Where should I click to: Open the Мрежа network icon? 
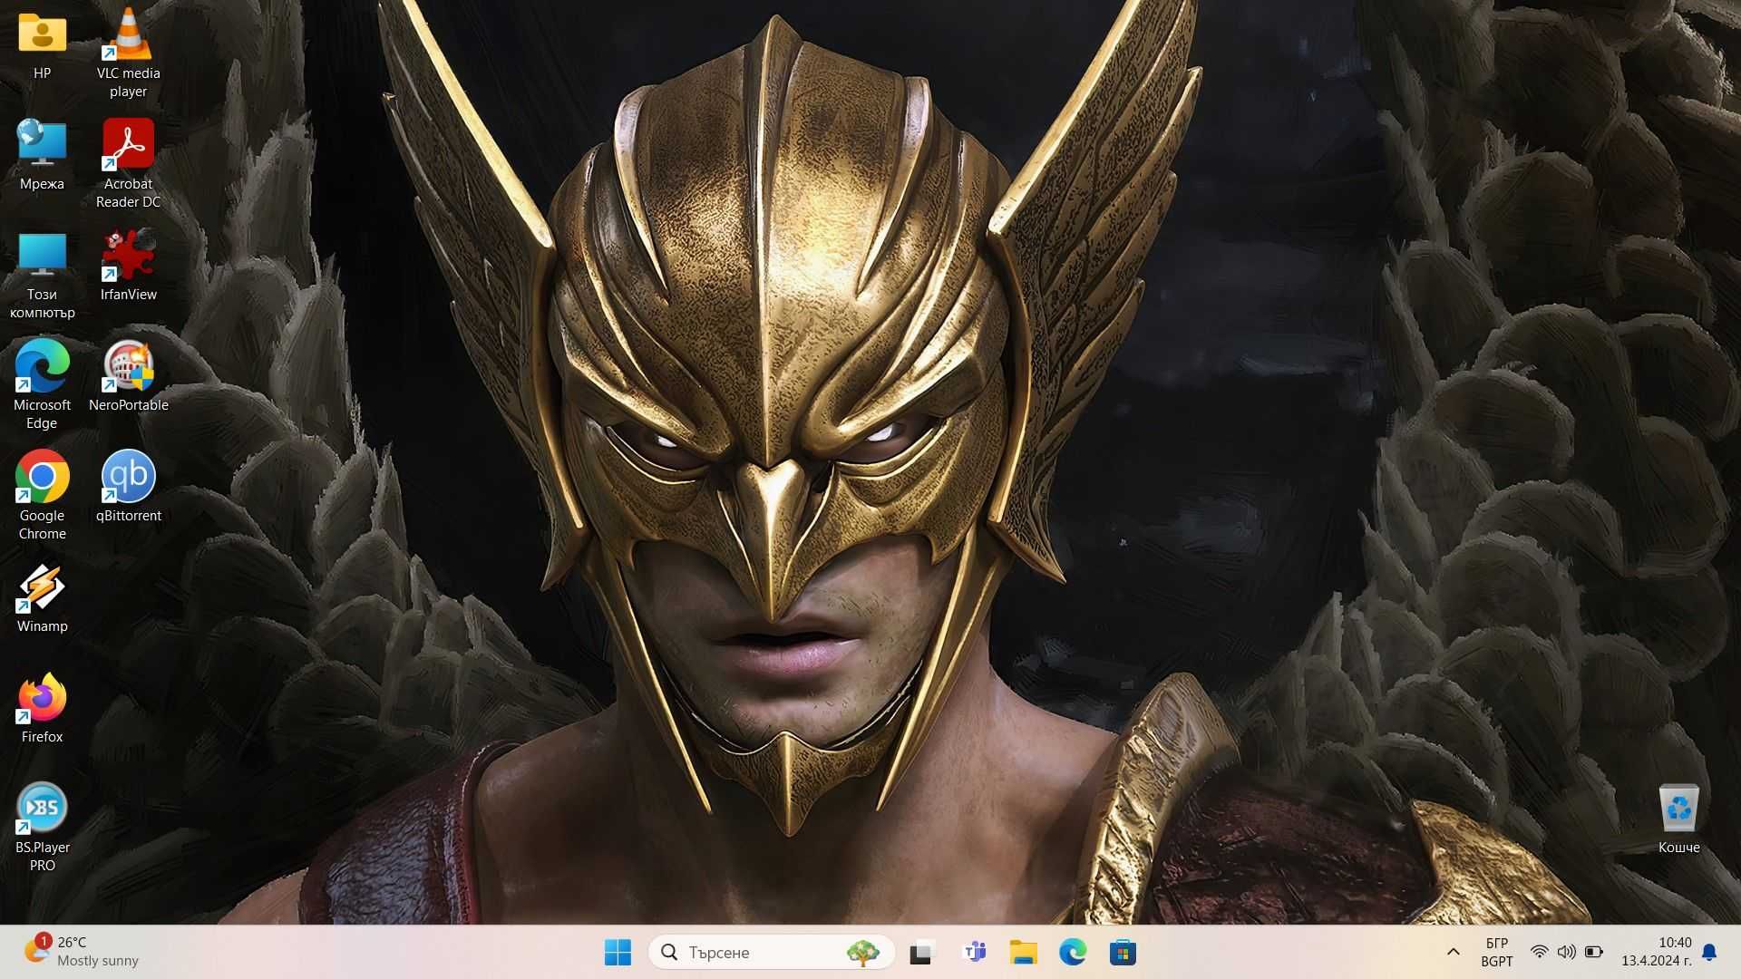pyautogui.click(x=42, y=156)
